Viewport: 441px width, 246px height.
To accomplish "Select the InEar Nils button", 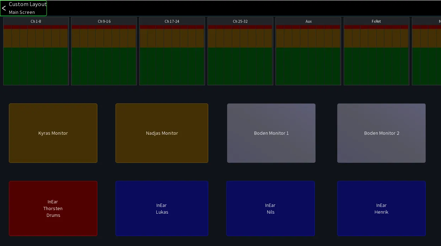I will [270, 208].
